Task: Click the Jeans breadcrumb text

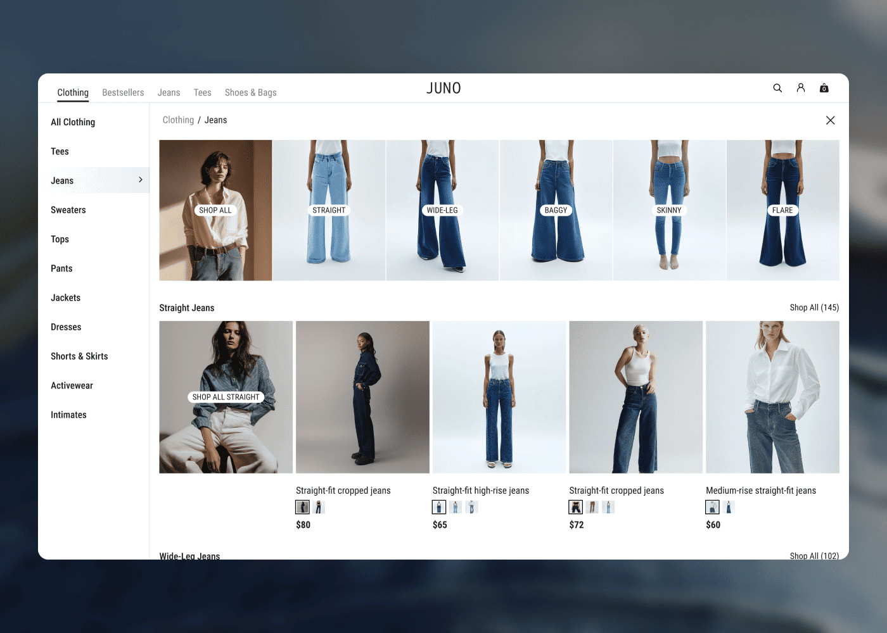Action: pos(215,120)
